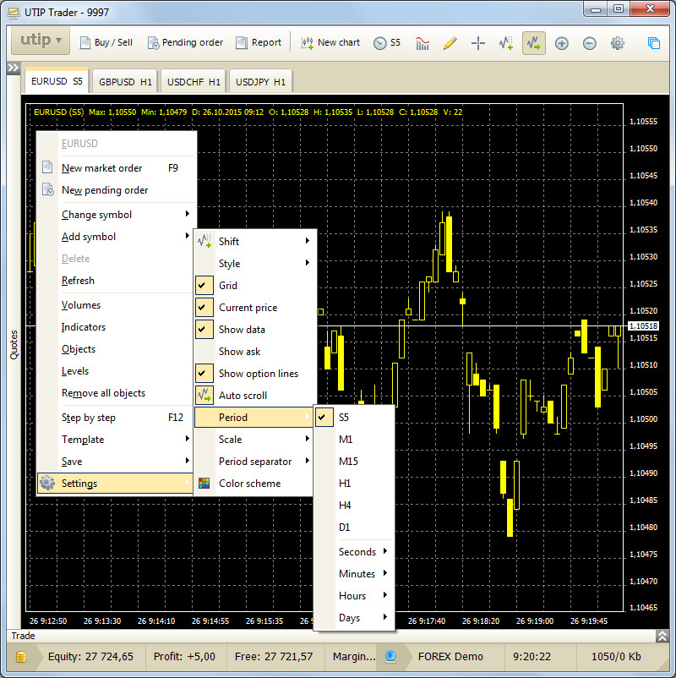Uncheck the Grid option
Image resolution: width=676 pixels, height=678 pixels.
click(204, 286)
